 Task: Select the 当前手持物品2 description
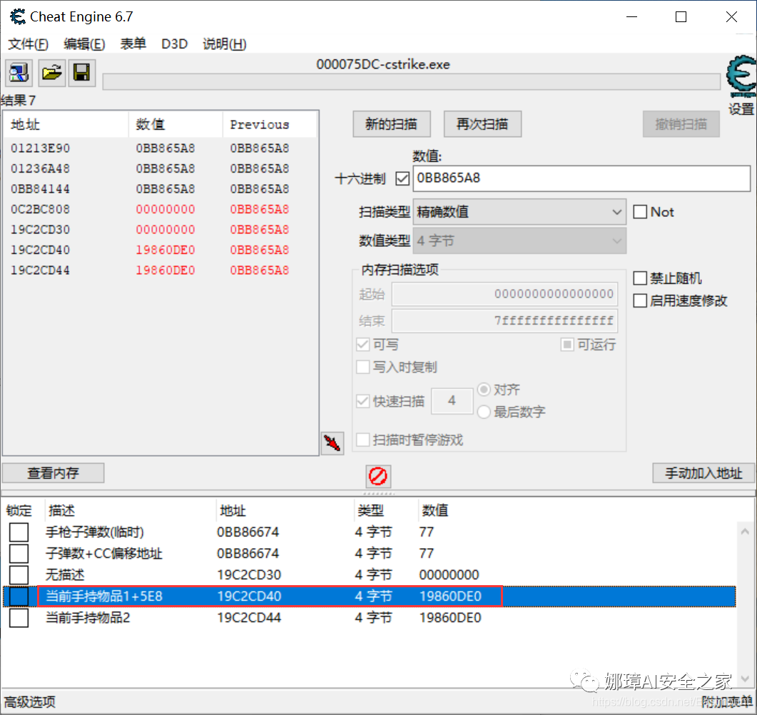coord(88,617)
